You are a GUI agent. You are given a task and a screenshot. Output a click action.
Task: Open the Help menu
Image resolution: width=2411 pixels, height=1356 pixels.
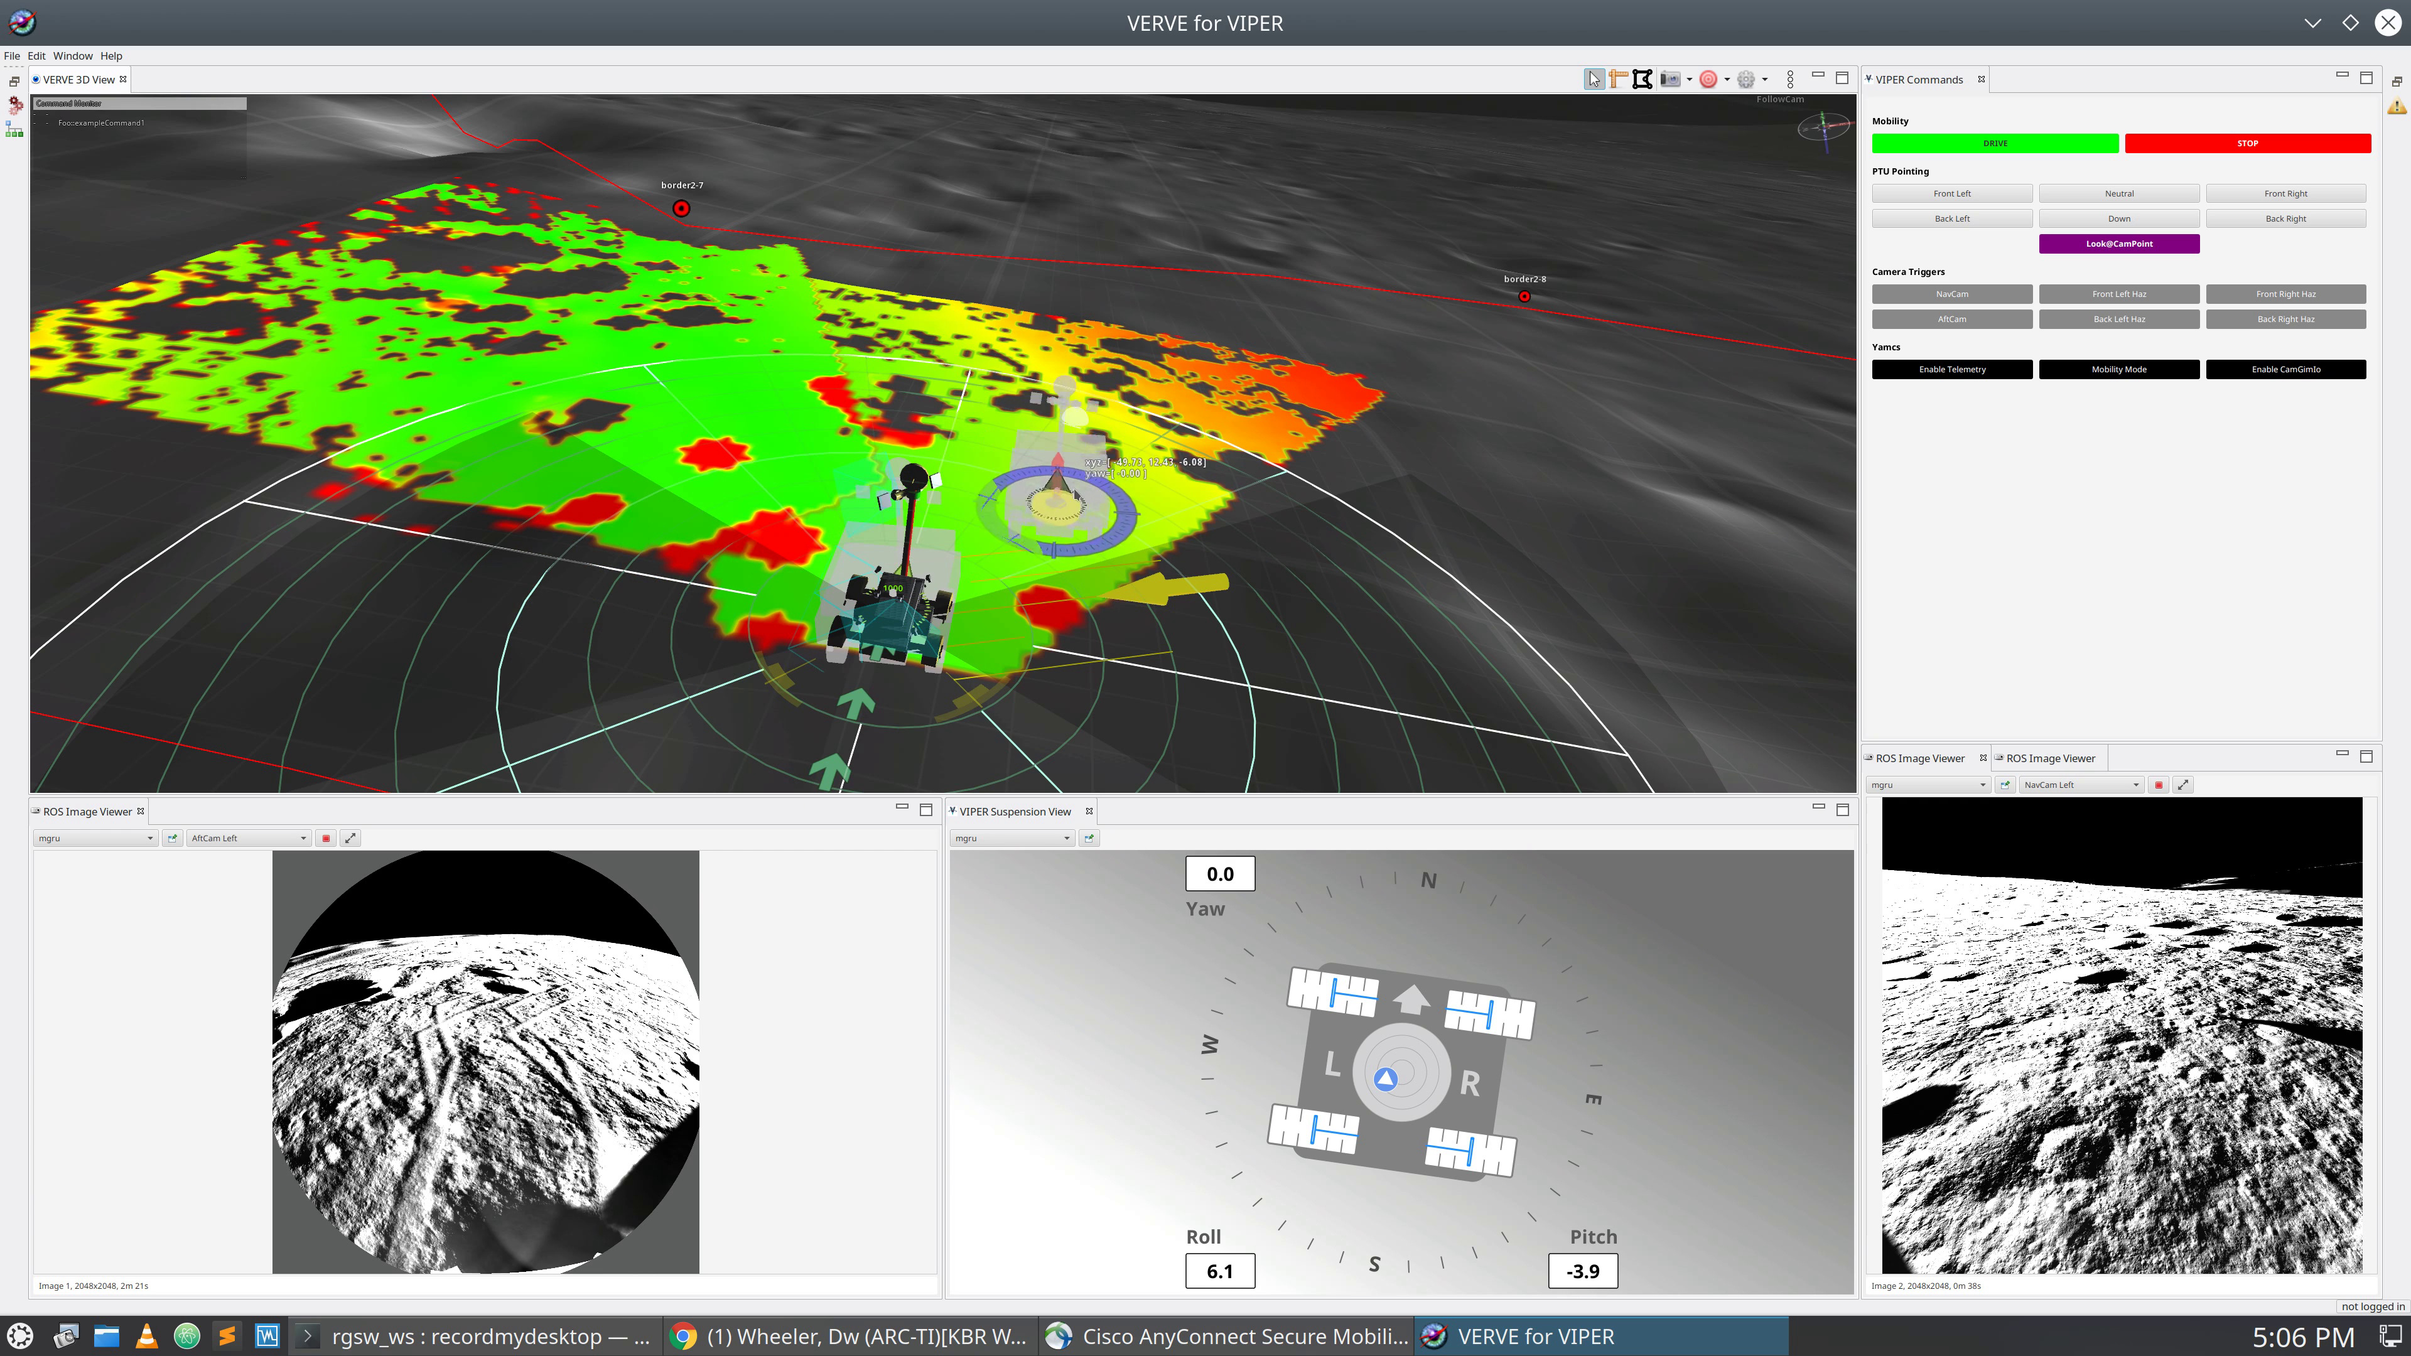111,56
